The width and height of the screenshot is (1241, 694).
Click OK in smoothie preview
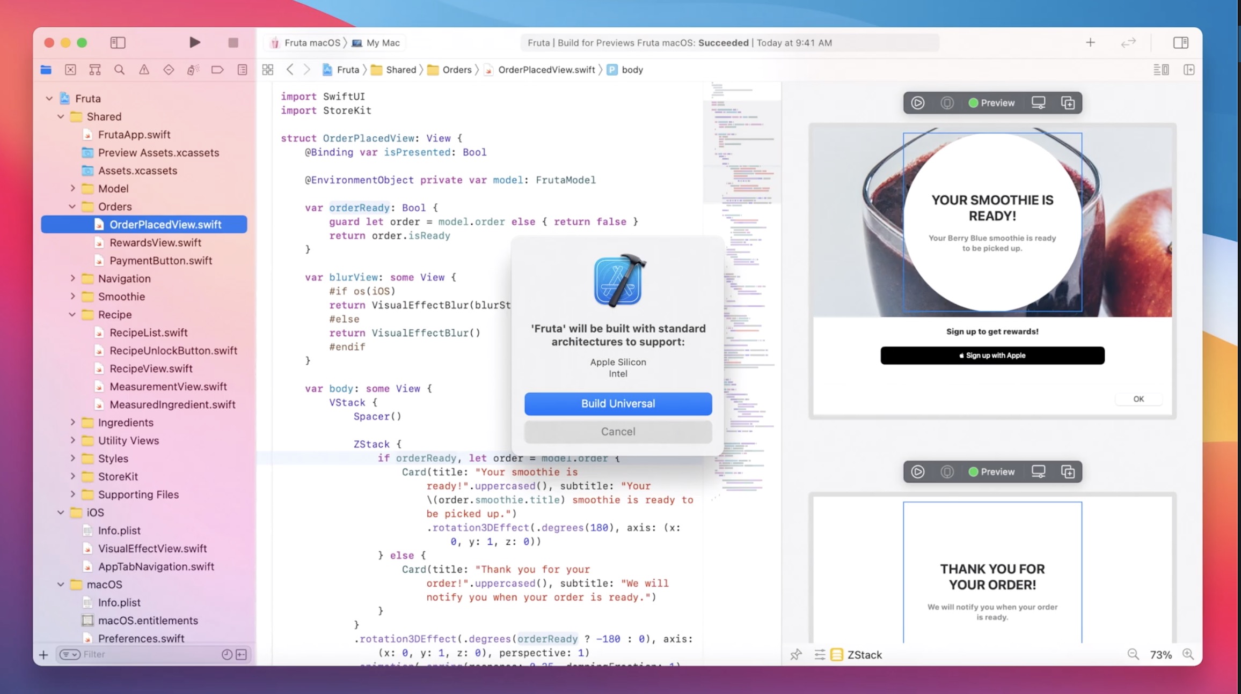(x=1138, y=399)
